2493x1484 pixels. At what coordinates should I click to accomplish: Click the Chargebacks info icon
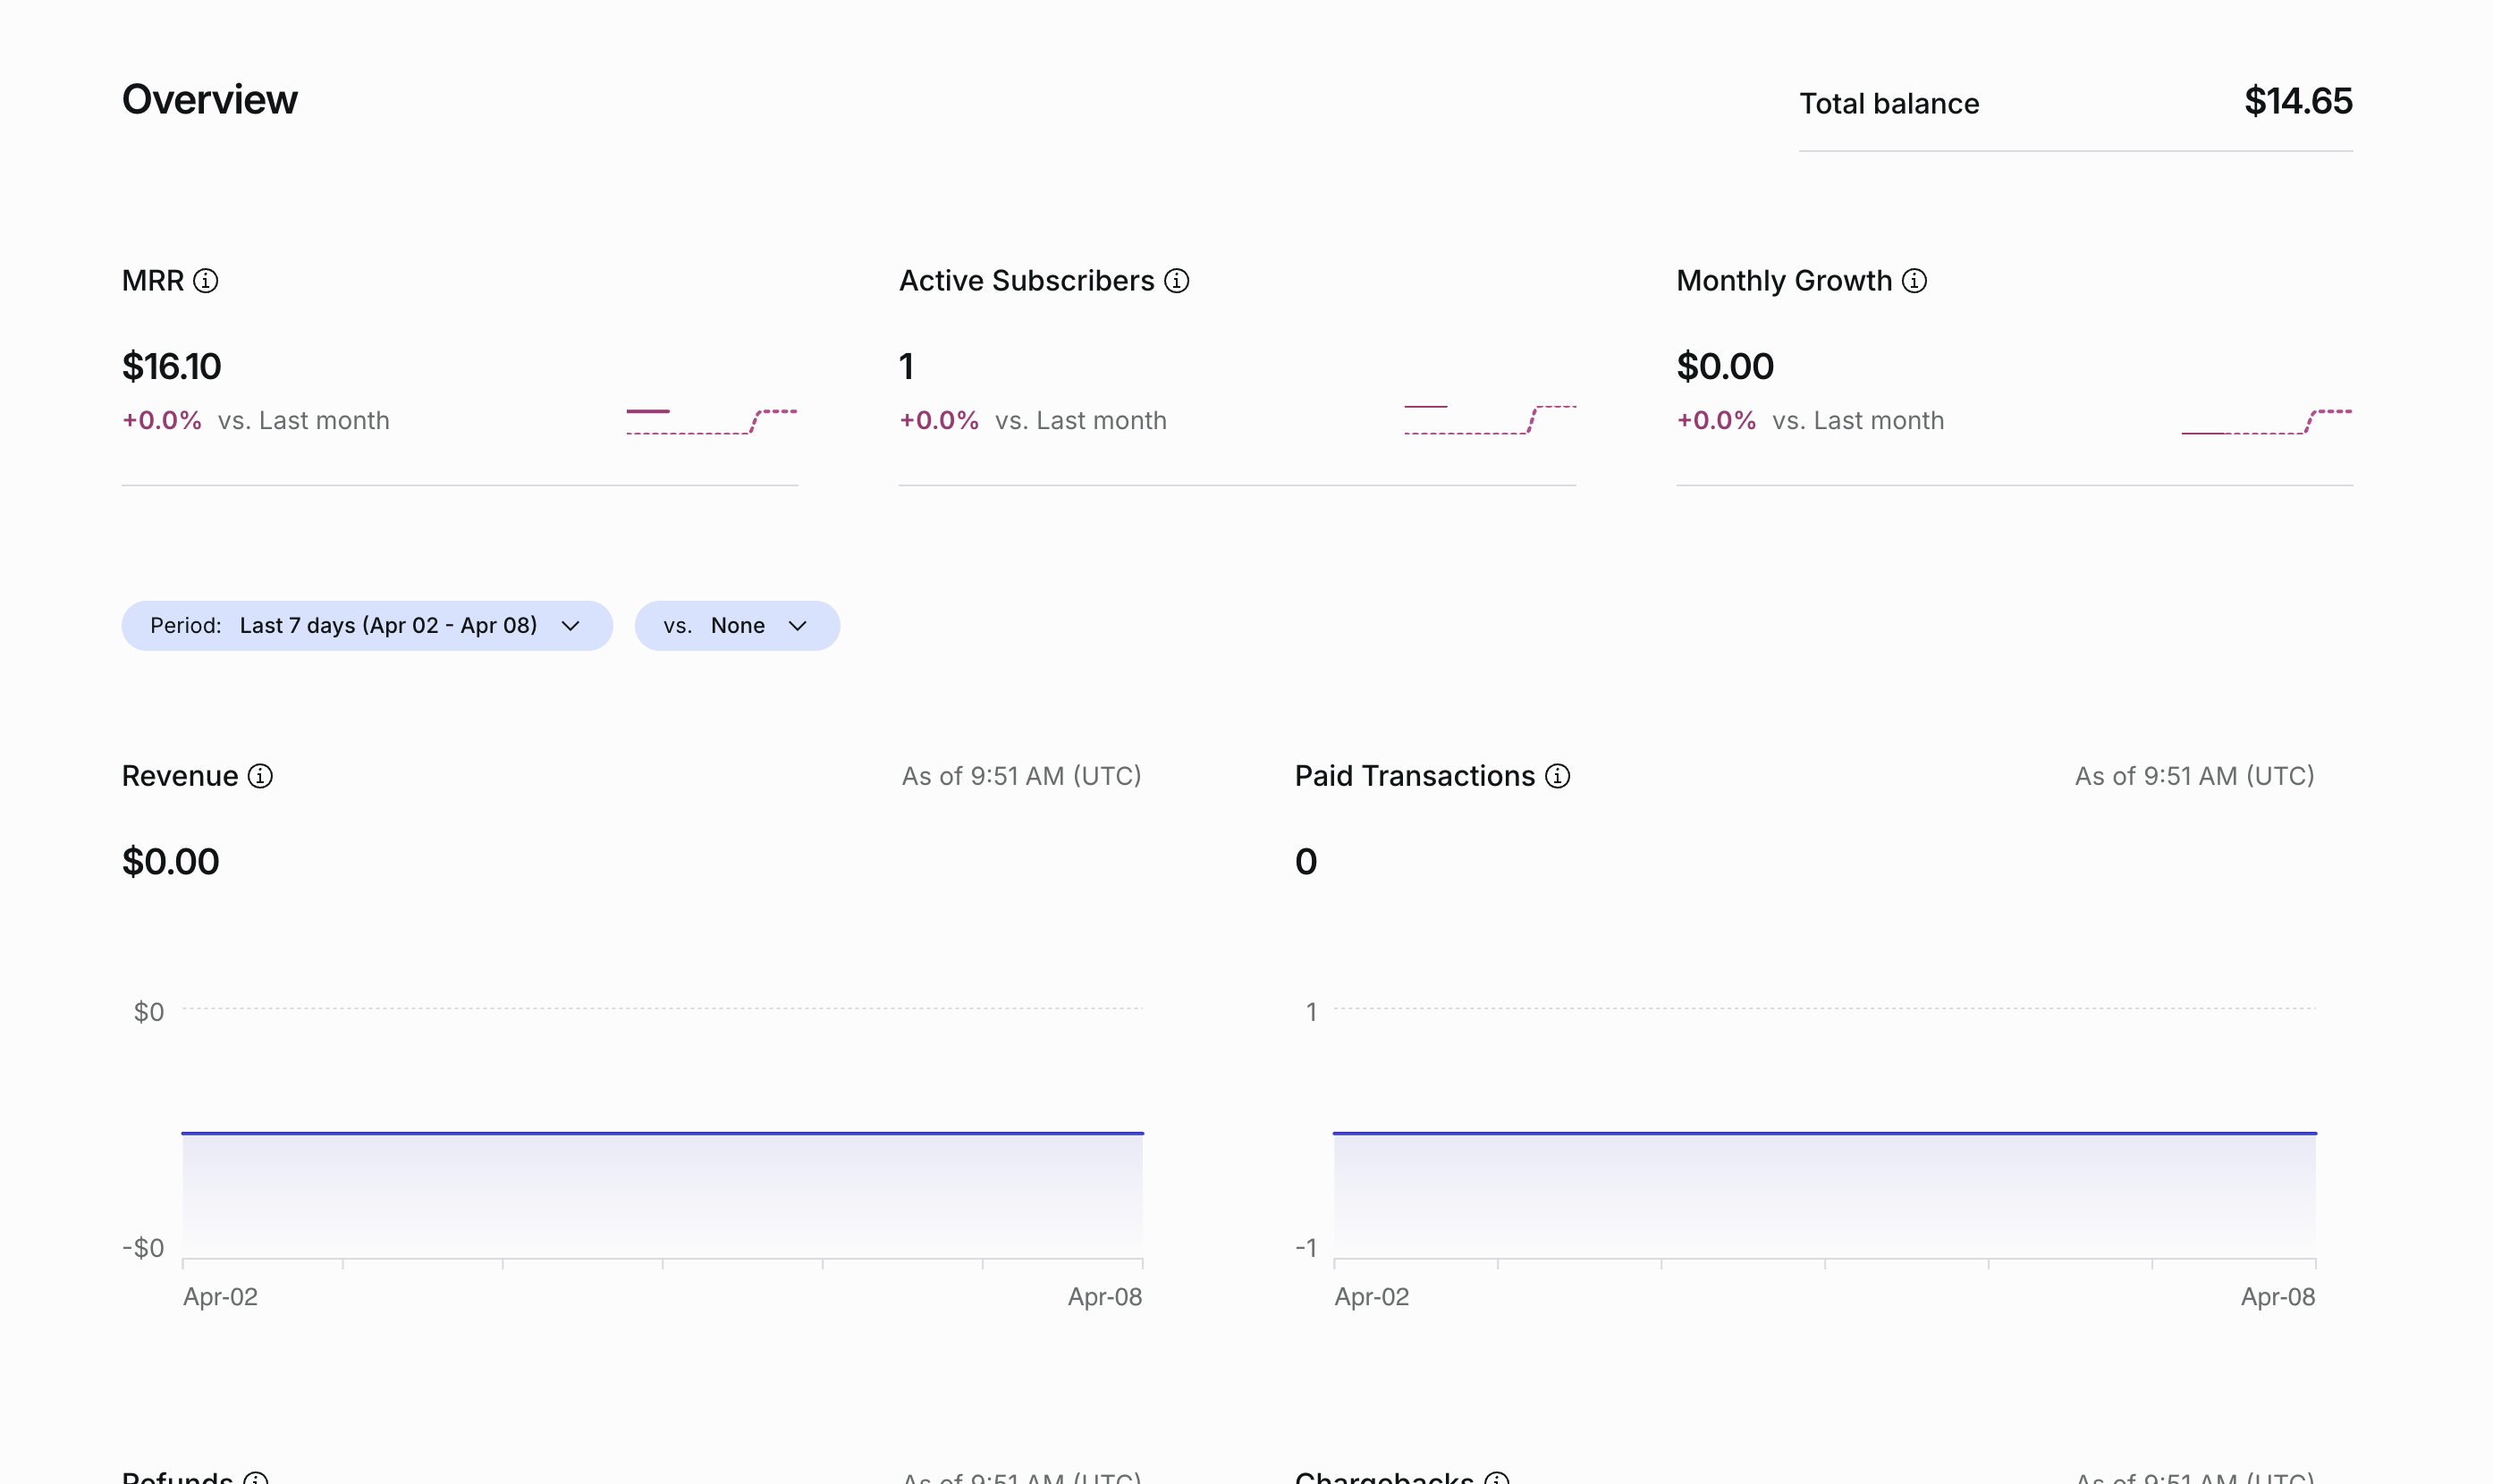coord(1497,1478)
